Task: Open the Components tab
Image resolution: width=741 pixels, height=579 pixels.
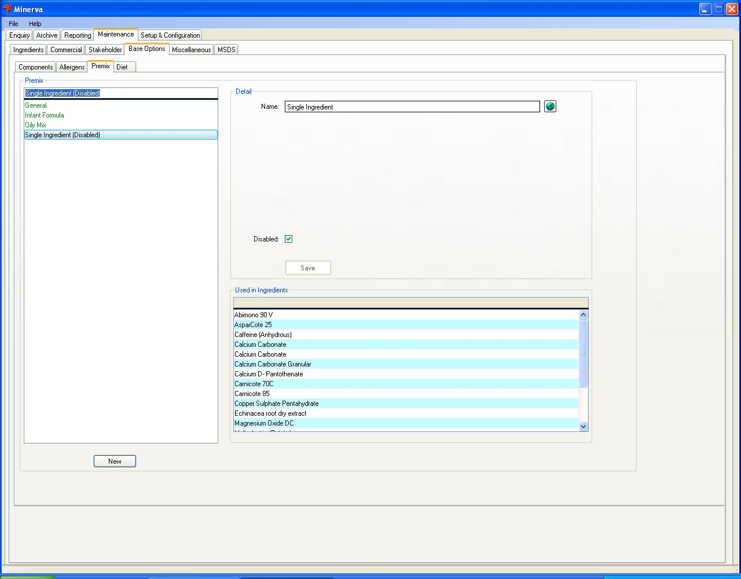Action: [x=36, y=67]
